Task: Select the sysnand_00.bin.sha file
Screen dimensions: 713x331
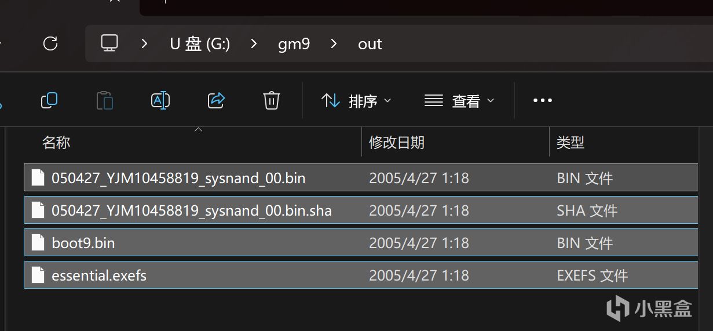Action: (192, 210)
